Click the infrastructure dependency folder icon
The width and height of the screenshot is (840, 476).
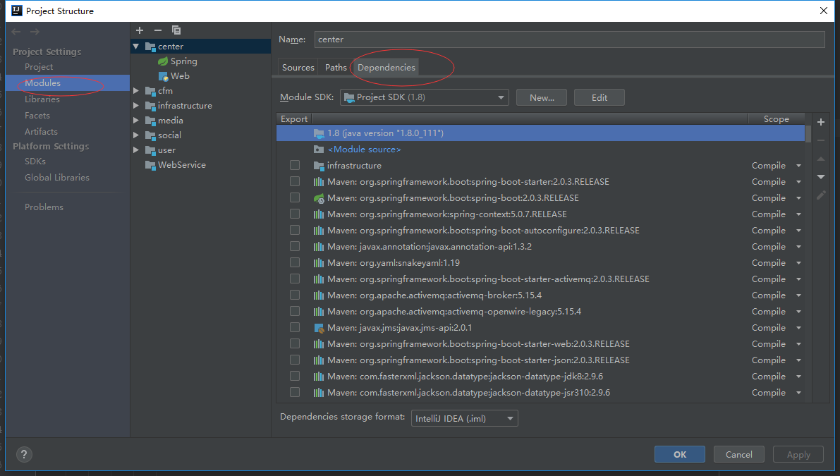pyautogui.click(x=319, y=166)
